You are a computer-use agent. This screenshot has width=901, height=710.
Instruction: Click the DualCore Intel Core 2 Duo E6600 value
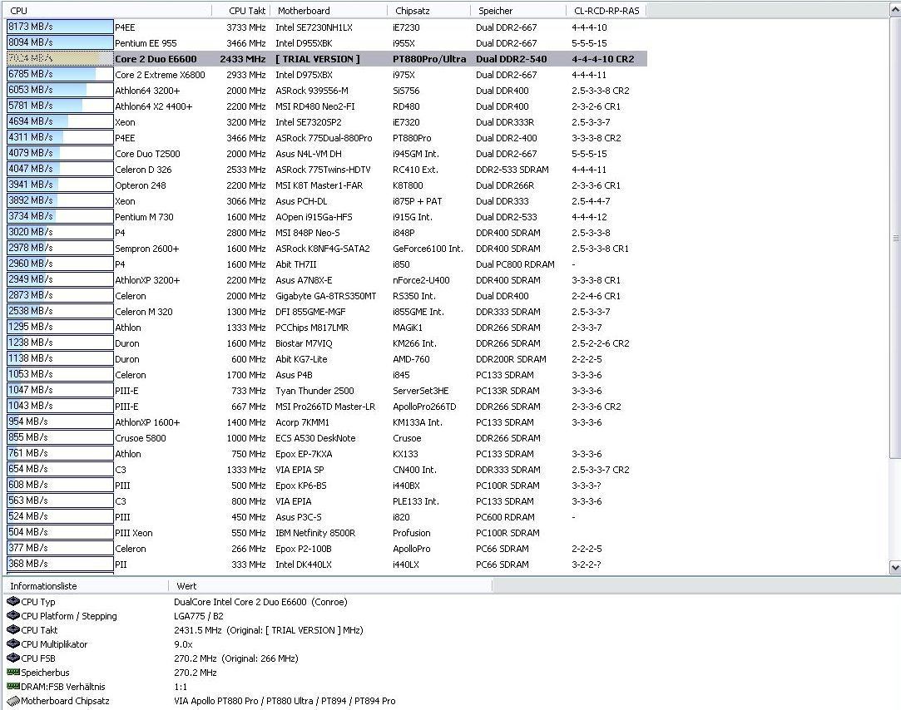(260, 601)
